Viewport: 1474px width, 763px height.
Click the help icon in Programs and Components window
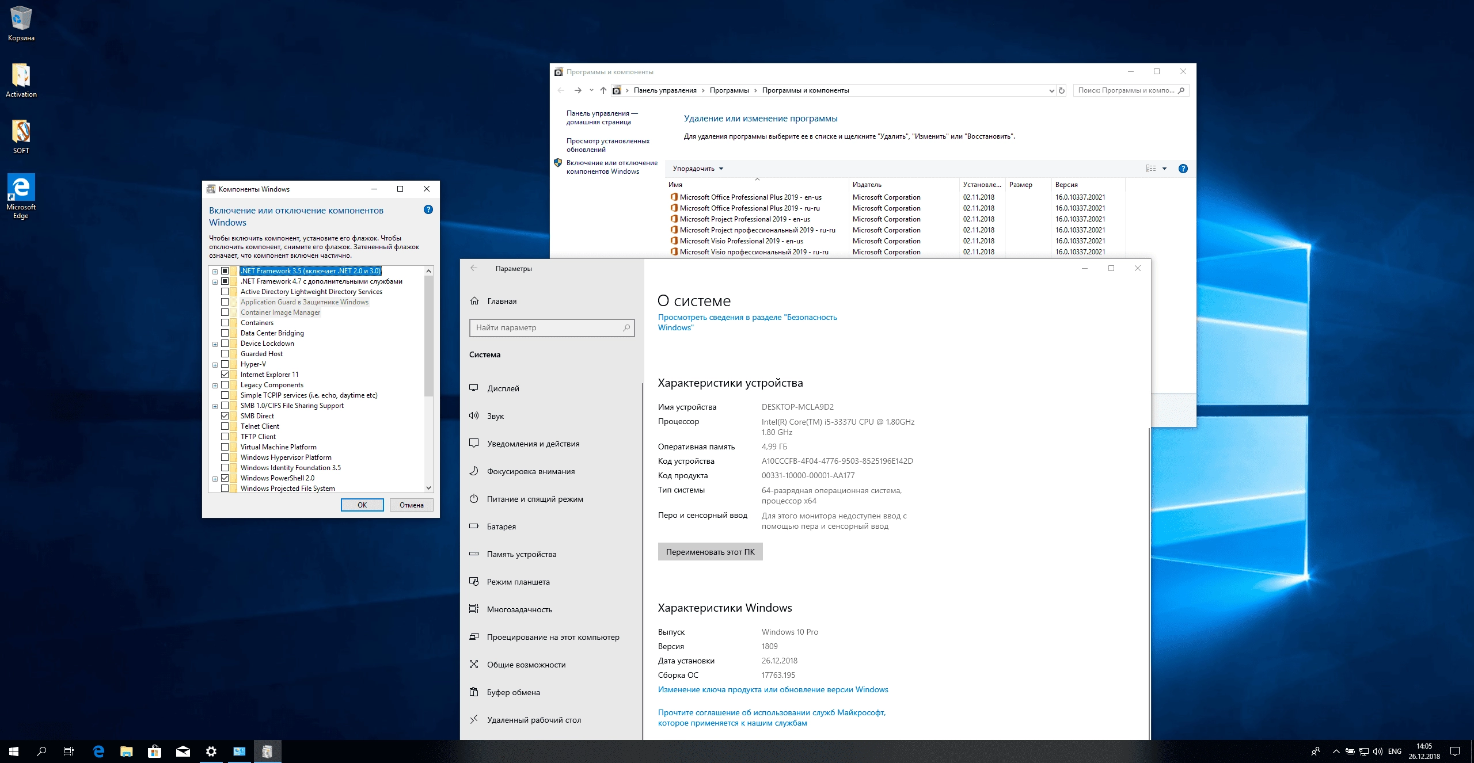(1183, 169)
